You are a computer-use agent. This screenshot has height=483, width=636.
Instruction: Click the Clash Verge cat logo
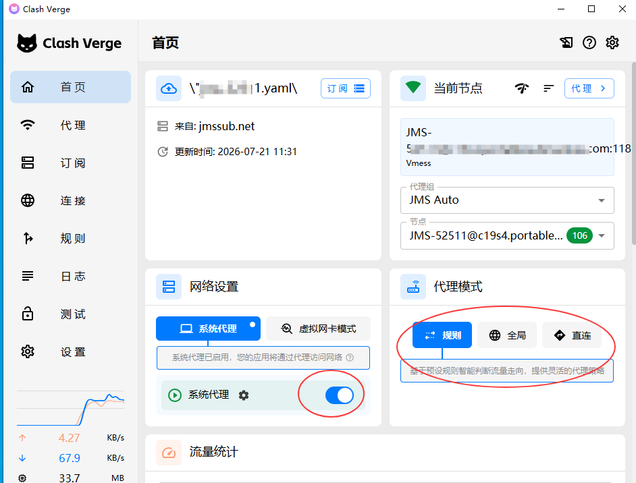coord(27,43)
